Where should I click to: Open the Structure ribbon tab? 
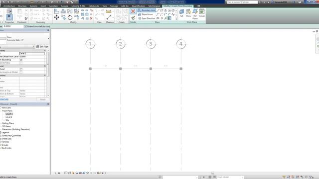pos(22,6)
